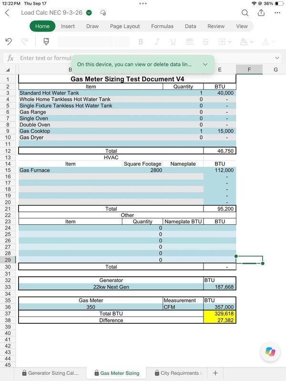Undo the last action
The image size is (286, 381).
[9, 41]
